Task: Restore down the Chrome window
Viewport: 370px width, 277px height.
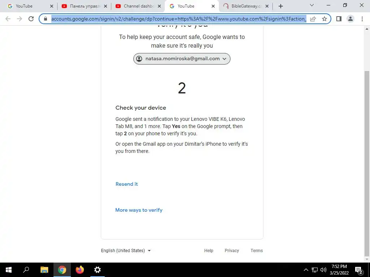Action: coord(345,5)
